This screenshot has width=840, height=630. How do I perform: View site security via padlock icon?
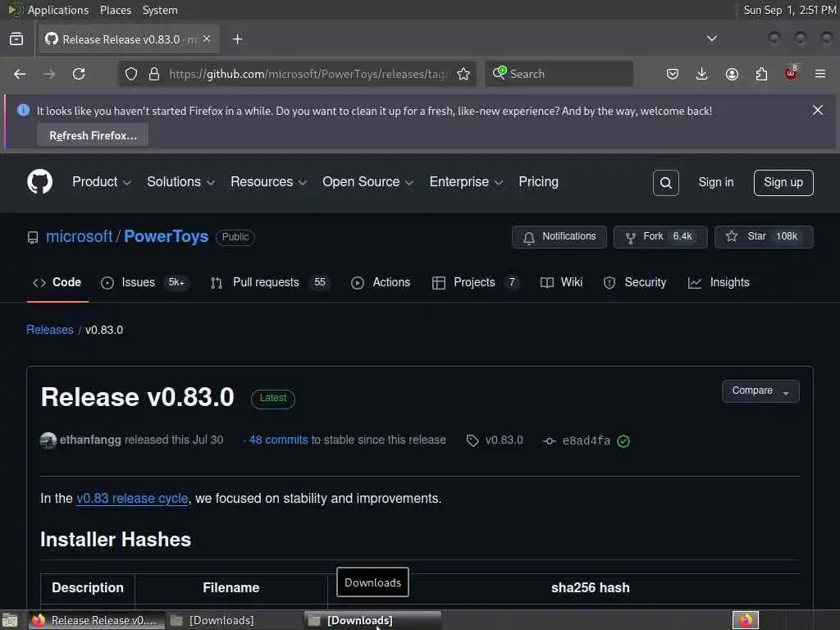(x=153, y=74)
